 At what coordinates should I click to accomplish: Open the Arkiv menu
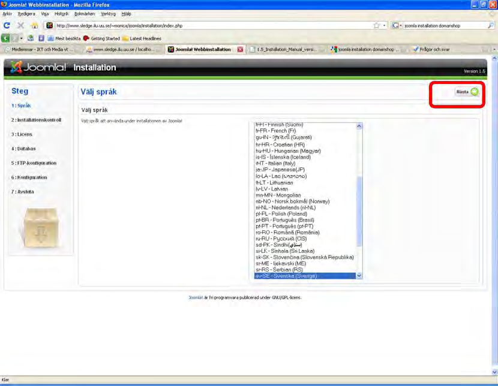(7, 14)
